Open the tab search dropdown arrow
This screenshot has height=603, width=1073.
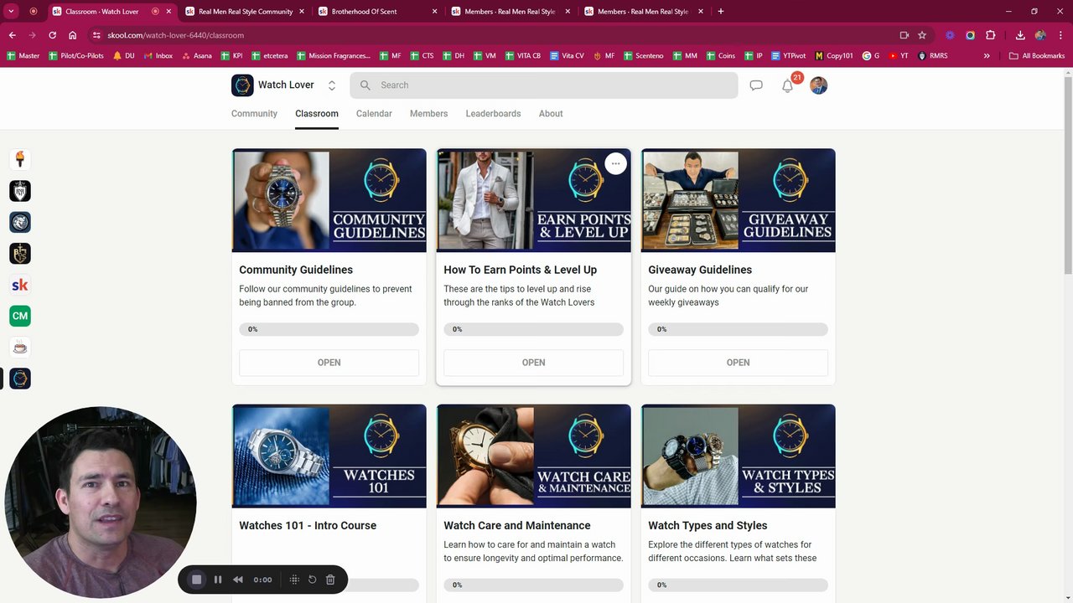(x=12, y=12)
